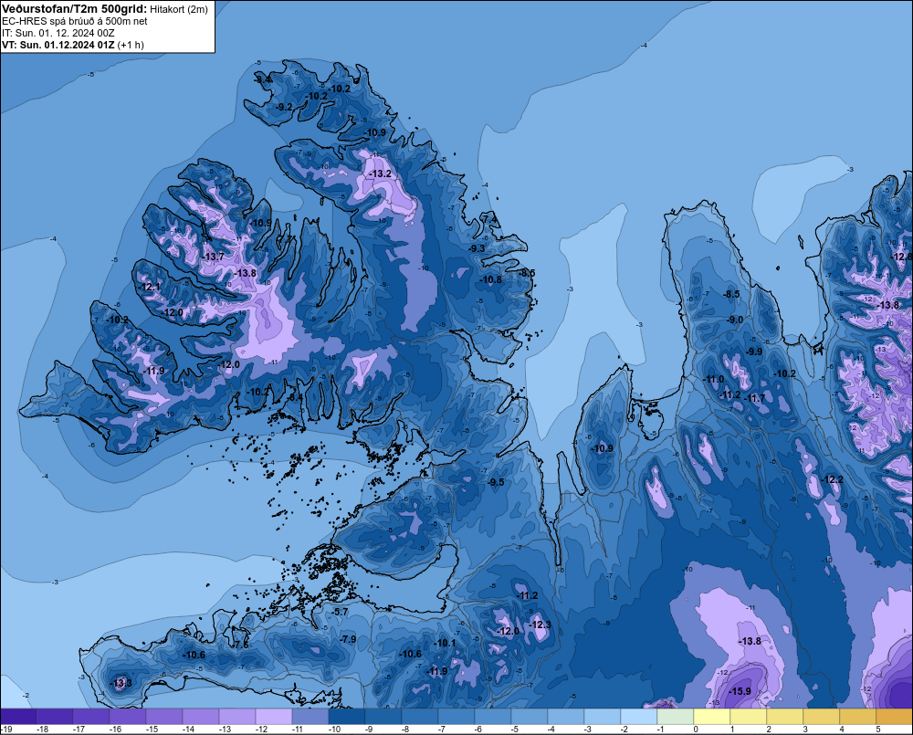
Task: Click the -9.9 temperature label
Action: tap(754, 352)
